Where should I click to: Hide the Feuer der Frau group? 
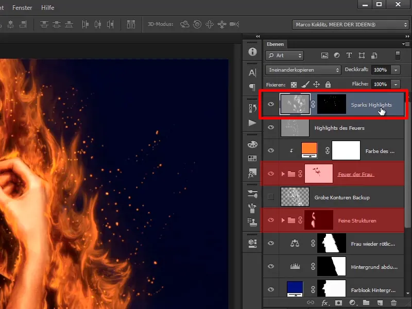click(271, 174)
